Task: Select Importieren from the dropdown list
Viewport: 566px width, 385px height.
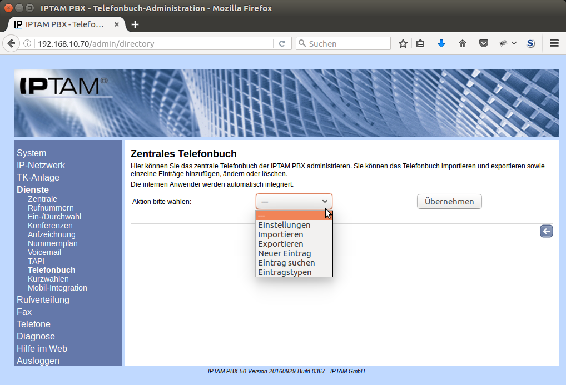Action: click(281, 234)
